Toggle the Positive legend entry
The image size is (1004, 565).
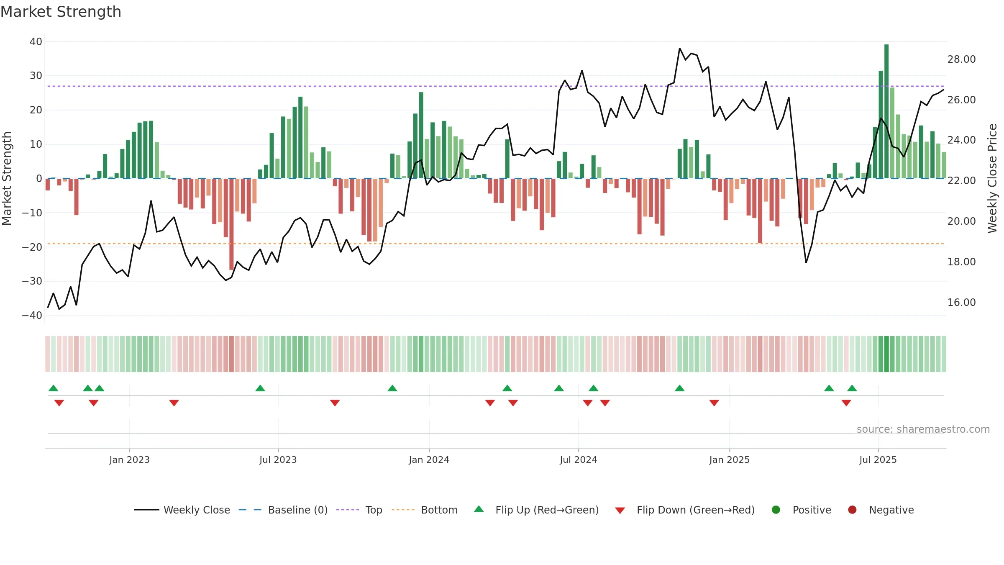click(801, 510)
